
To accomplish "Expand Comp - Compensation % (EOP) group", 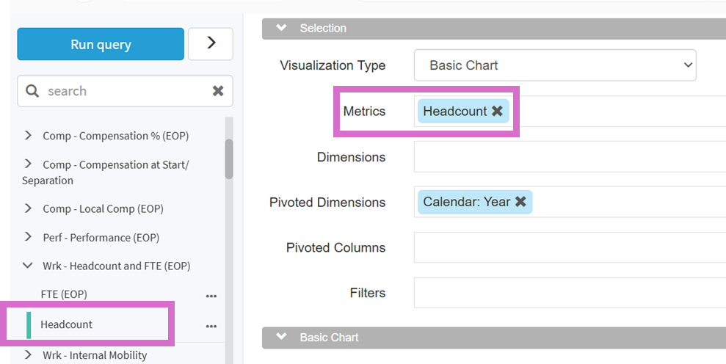I will (29, 136).
